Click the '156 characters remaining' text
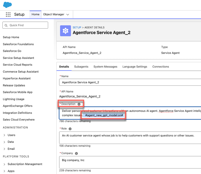201x174 pixels. coord(75,146)
